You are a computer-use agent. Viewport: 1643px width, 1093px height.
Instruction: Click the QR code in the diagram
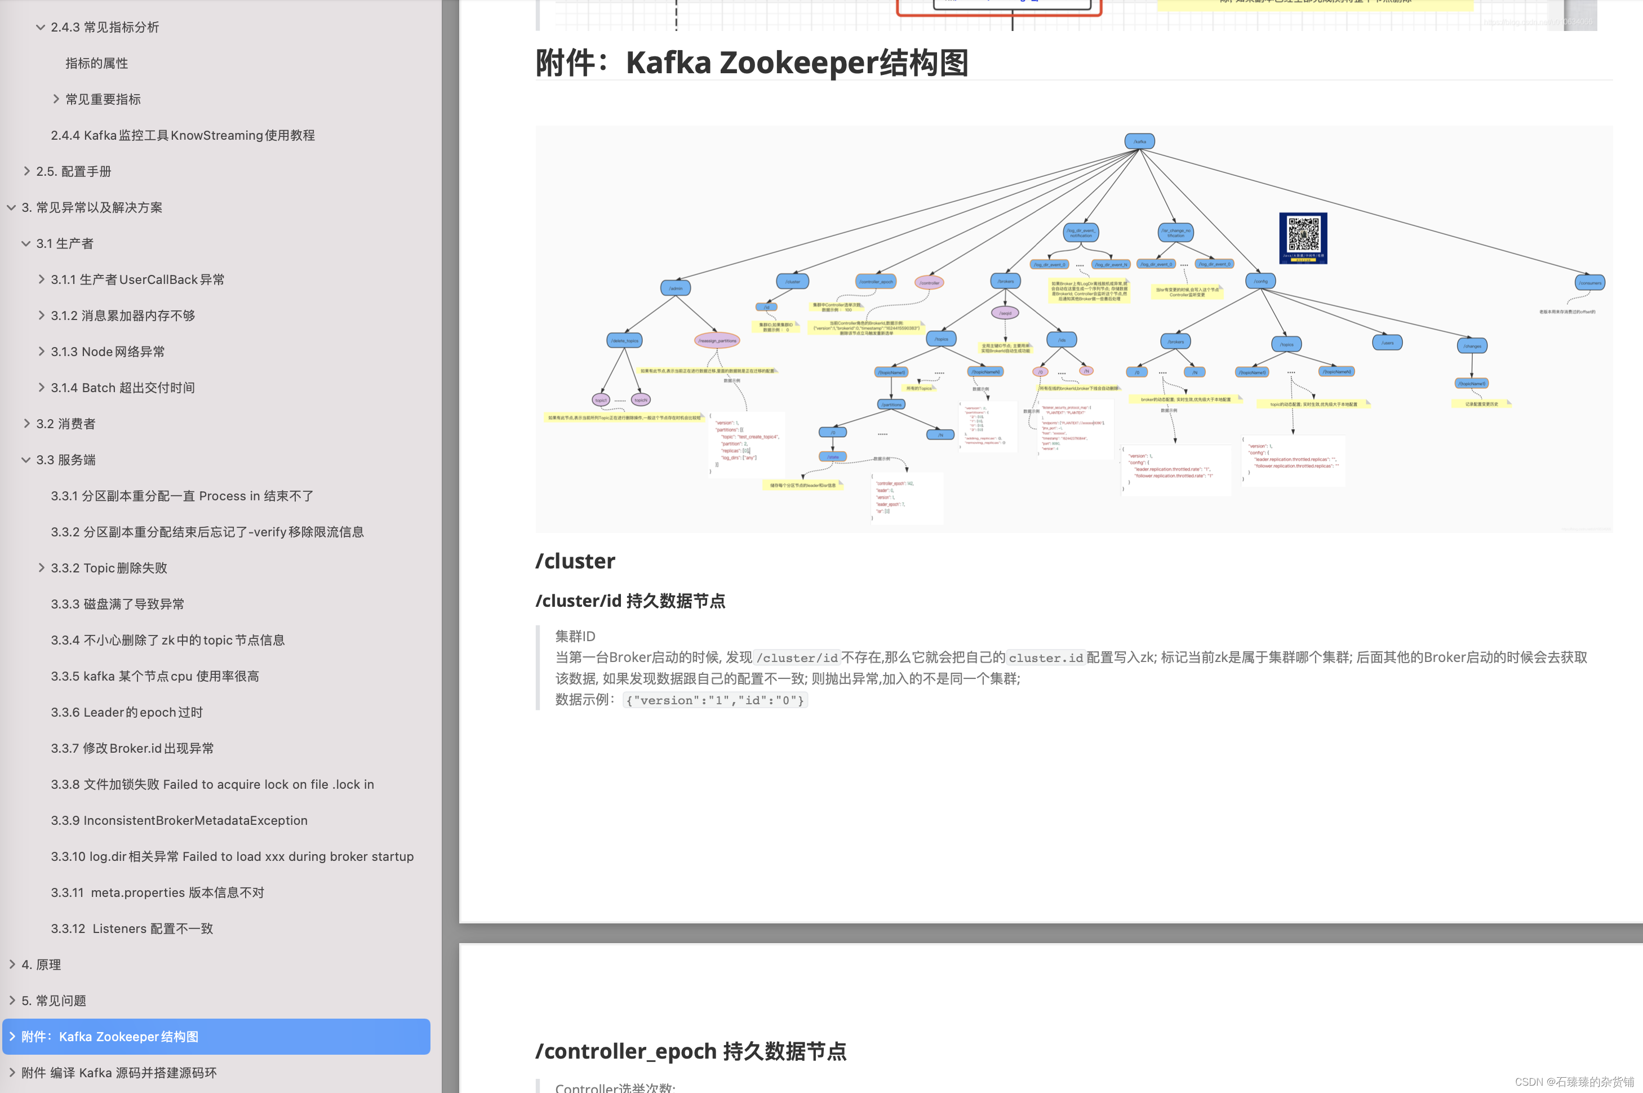click(1303, 238)
